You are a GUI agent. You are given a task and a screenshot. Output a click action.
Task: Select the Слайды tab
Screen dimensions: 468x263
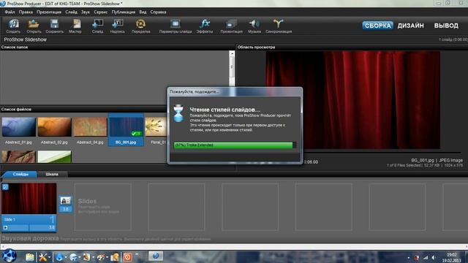20,174
